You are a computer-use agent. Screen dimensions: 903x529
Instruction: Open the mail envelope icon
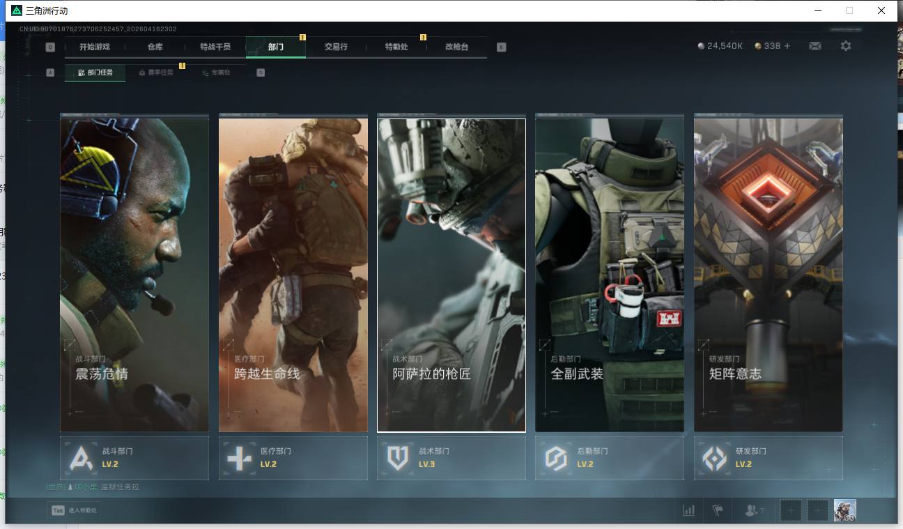815,46
